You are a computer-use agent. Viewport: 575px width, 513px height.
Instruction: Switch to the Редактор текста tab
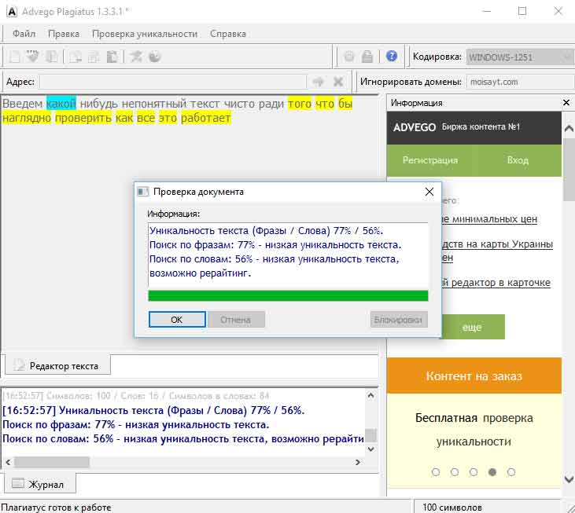click(57, 365)
